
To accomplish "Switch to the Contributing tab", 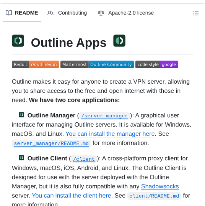I will point(67,13).
